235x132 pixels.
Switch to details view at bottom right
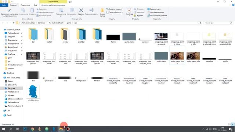pos(229,124)
